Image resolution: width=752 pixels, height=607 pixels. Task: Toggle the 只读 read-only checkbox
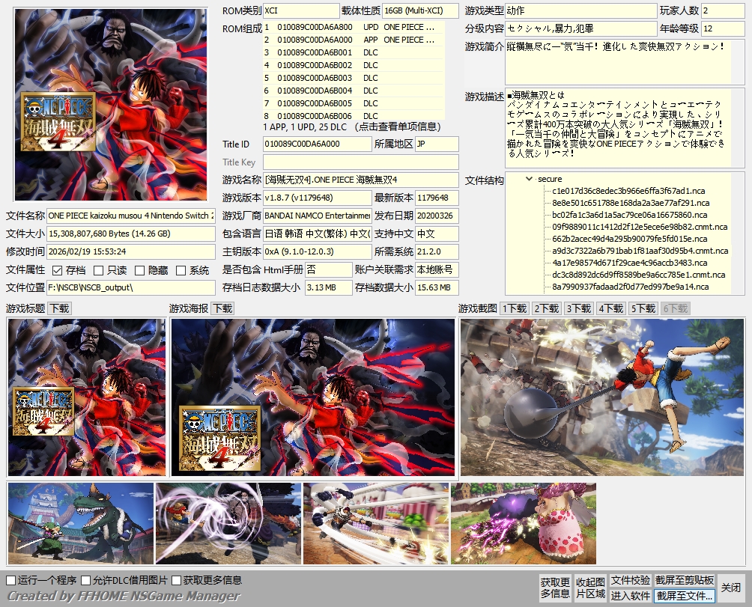click(98, 271)
